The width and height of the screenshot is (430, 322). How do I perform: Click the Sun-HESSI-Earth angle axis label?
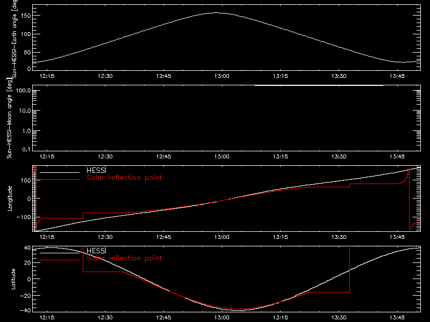15,39
